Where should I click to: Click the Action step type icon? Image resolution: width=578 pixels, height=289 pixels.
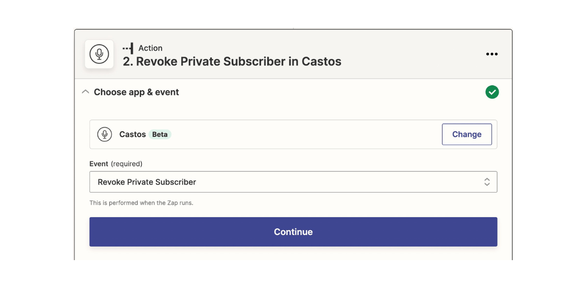pos(128,48)
